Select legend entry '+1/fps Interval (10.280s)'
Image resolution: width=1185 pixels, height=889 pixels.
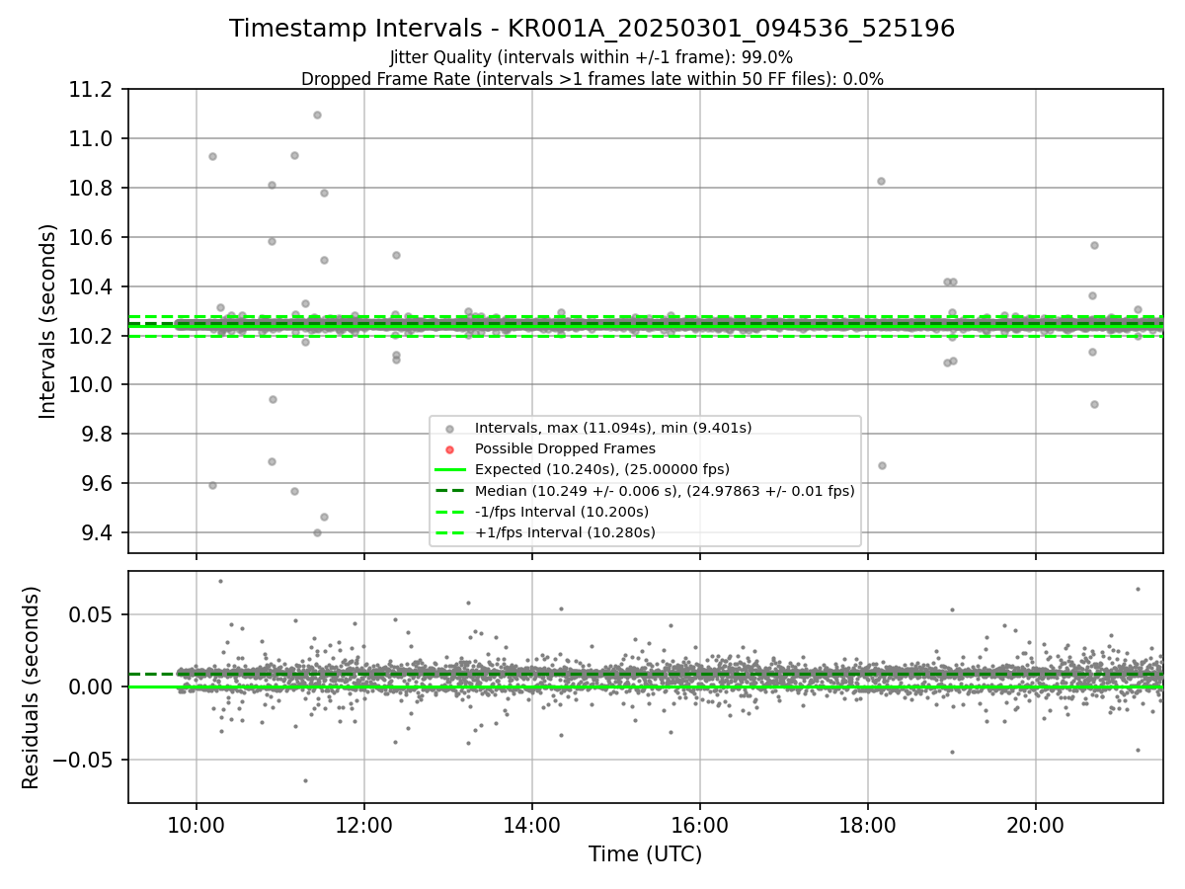[565, 532]
